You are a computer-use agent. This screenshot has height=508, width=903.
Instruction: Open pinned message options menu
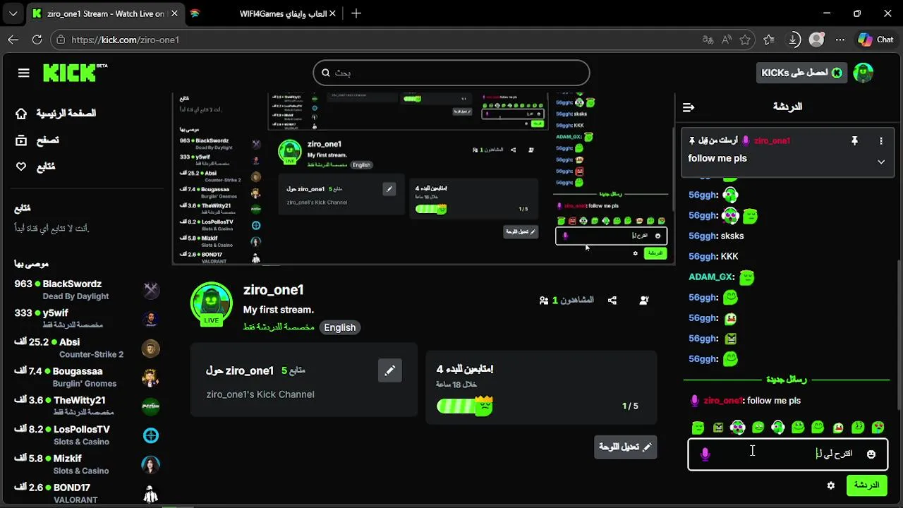tap(881, 141)
